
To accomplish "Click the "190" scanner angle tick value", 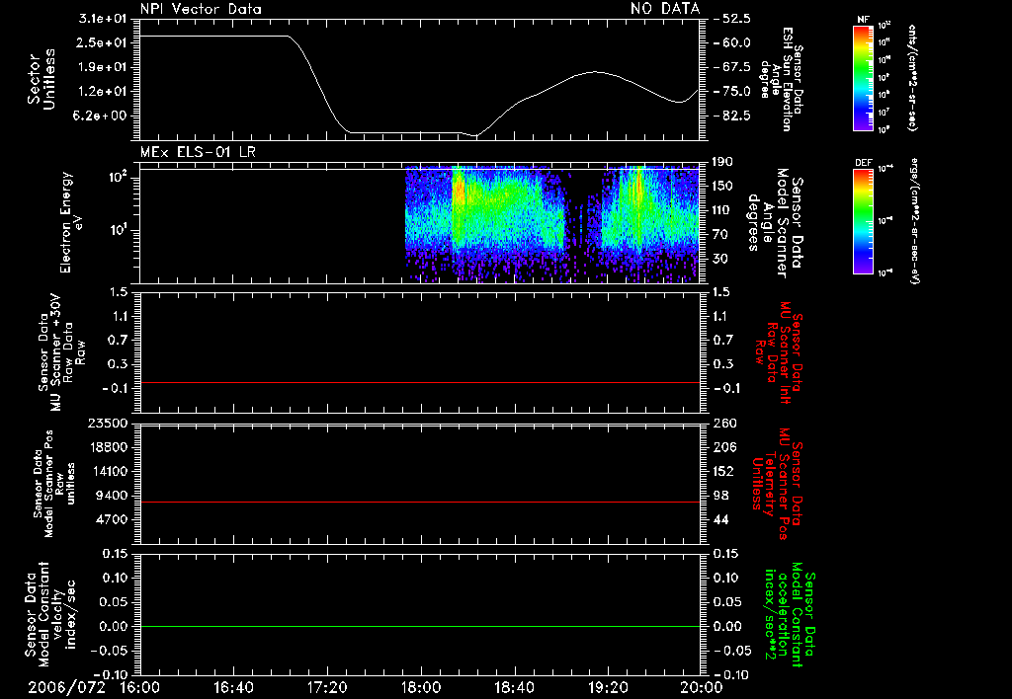I will point(722,162).
